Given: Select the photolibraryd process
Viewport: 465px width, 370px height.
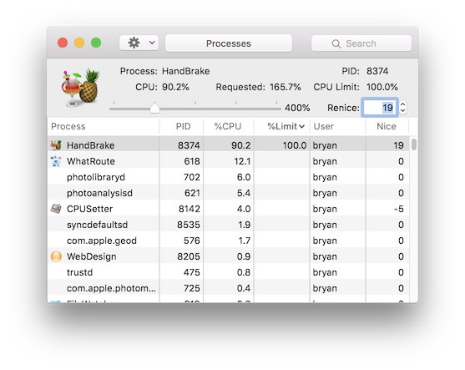Looking at the screenshot, I should click(96, 177).
